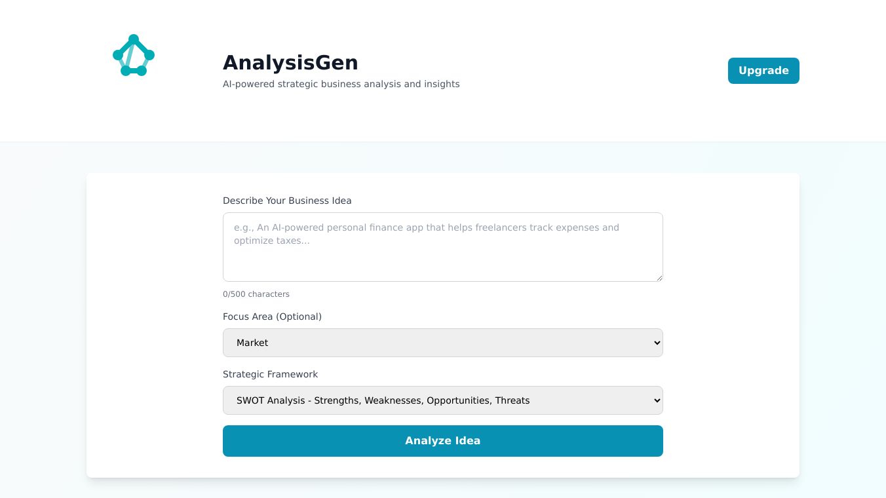This screenshot has width=886, height=498.
Task: Click the 'Focus Area (Optional)' label
Action: pyautogui.click(x=272, y=316)
